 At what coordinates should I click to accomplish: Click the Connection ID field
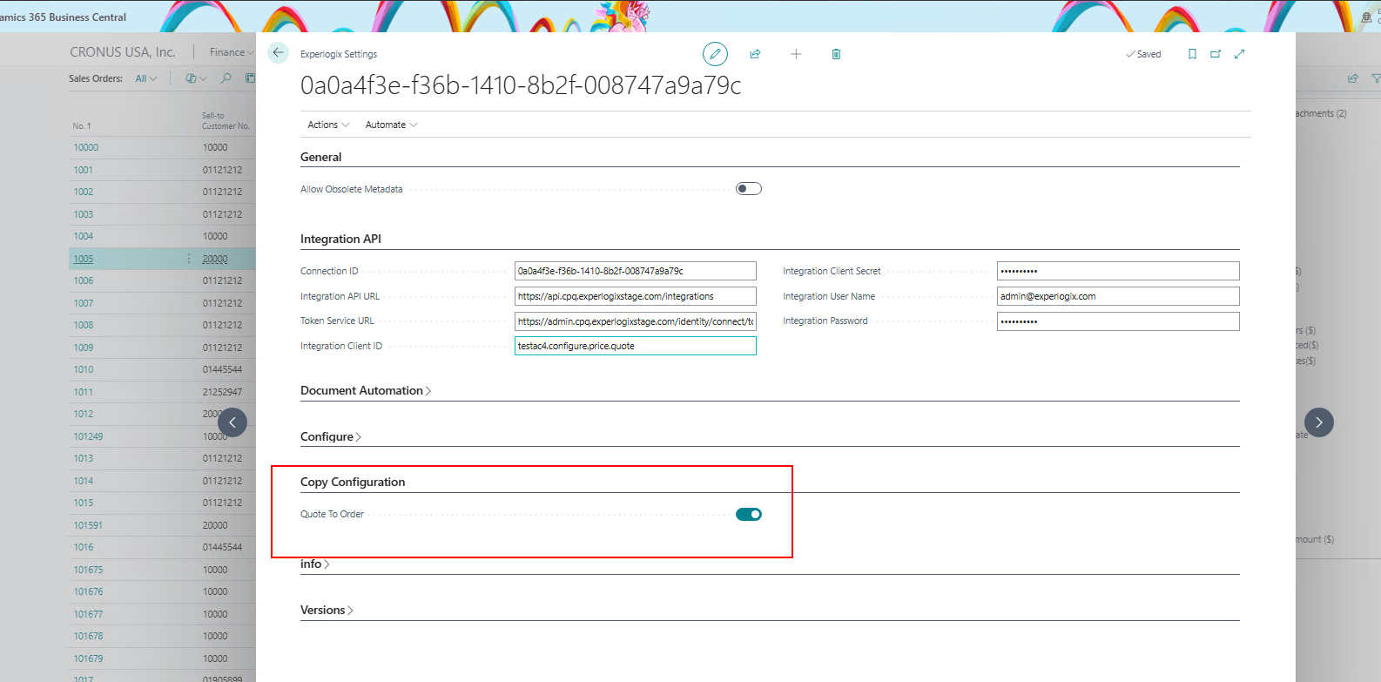636,271
